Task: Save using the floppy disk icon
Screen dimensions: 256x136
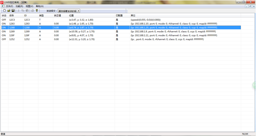Action: tap(13, 11)
